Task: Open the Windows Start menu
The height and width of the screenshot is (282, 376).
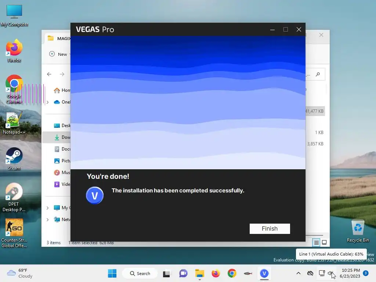Action: click(112, 273)
